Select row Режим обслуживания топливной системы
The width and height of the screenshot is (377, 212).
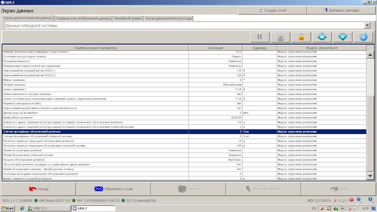[185, 155]
